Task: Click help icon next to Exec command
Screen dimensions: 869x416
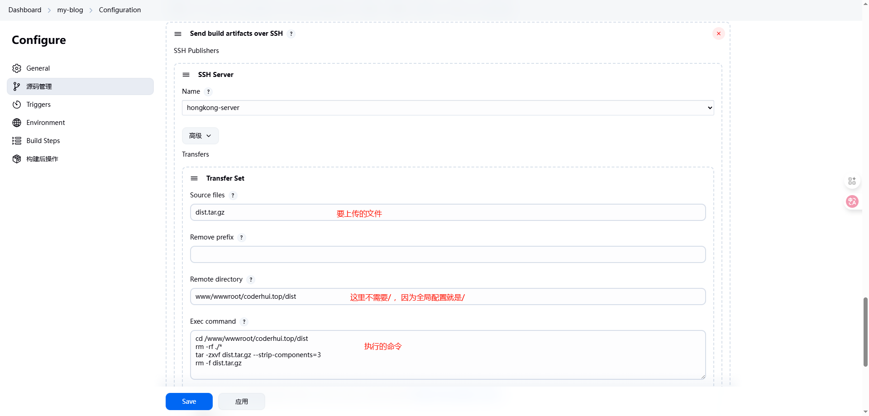Action: 244,322
